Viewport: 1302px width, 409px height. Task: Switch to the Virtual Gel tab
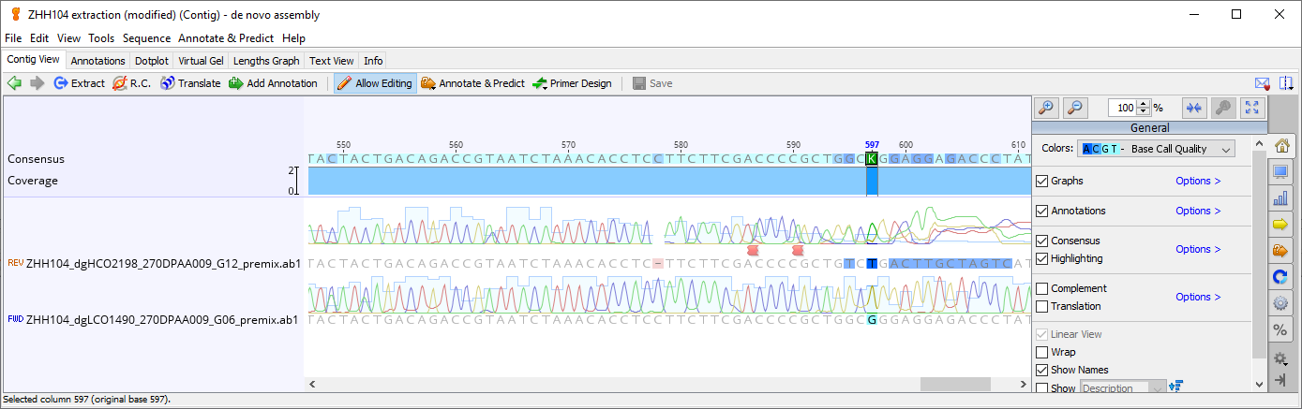[201, 60]
